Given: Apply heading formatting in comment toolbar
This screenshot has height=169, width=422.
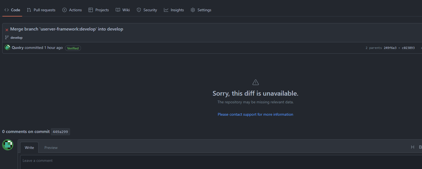Looking at the screenshot, I should [x=413, y=147].
